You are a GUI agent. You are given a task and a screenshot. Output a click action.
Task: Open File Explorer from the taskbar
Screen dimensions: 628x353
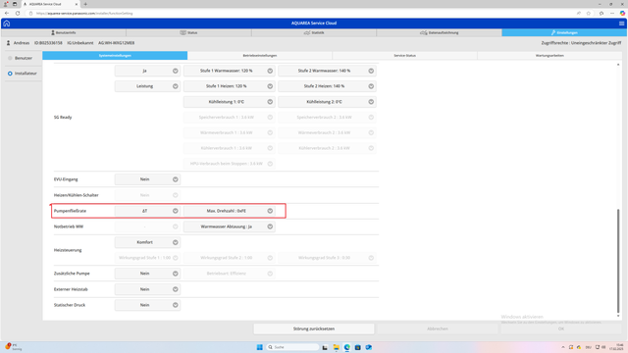coord(336,347)
